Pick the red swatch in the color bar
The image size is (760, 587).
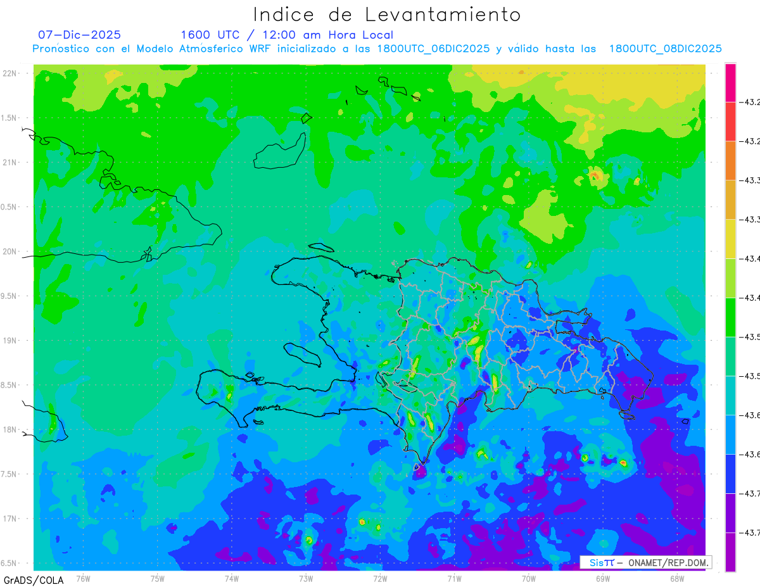pos(730,121)
